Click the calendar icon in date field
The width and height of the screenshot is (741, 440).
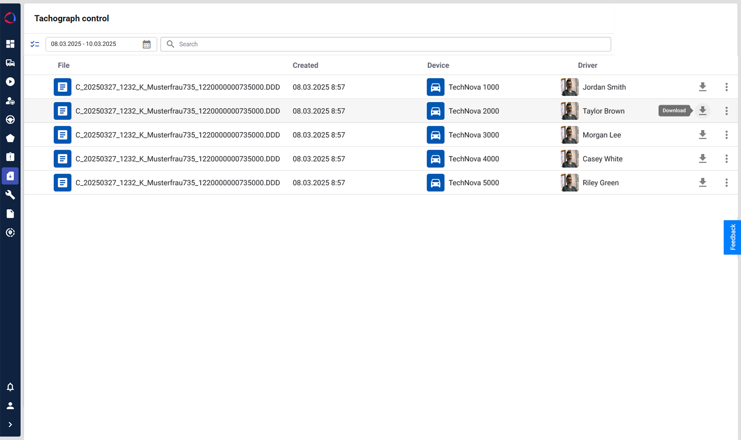tap(147, 44)
